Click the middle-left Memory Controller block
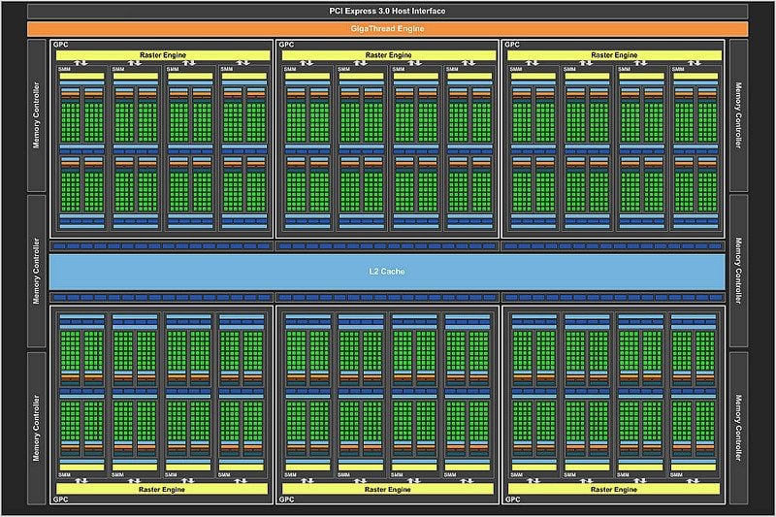 (37, 272)
